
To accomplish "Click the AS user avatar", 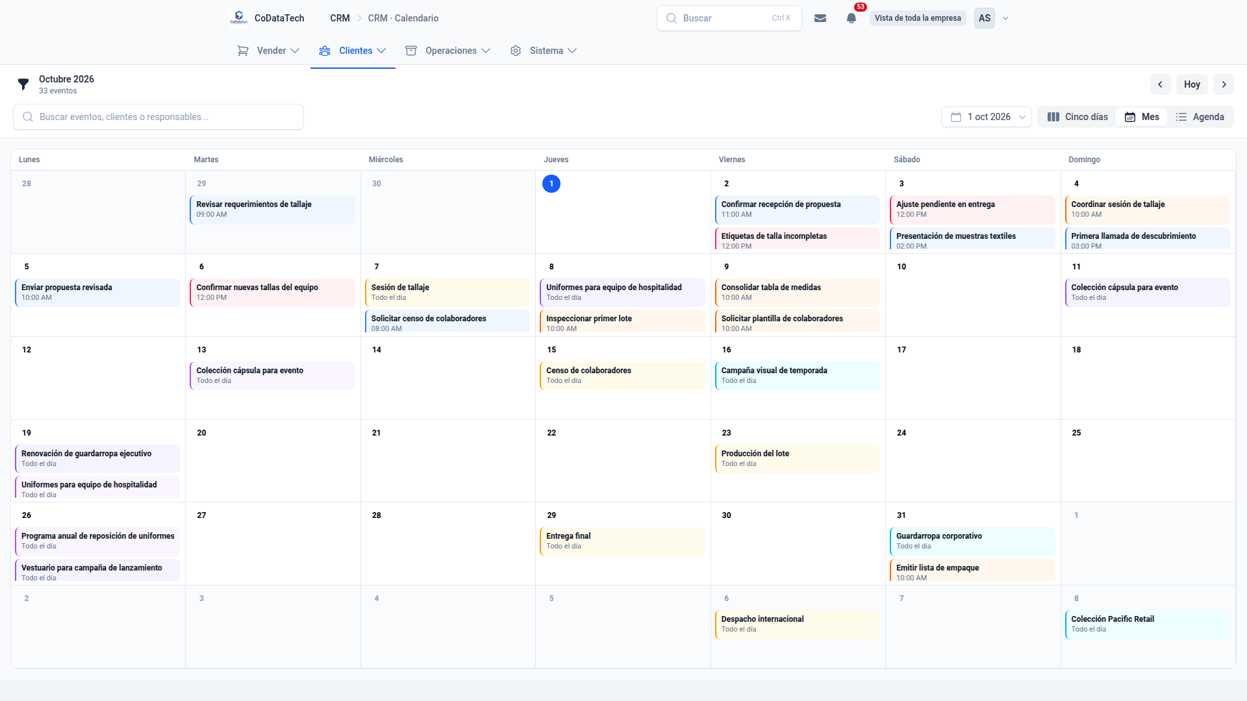I will click(985, 18).
